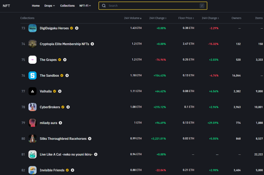
Task: Click verified badge next to Invisible Friends
Action: tap(68, 170)
